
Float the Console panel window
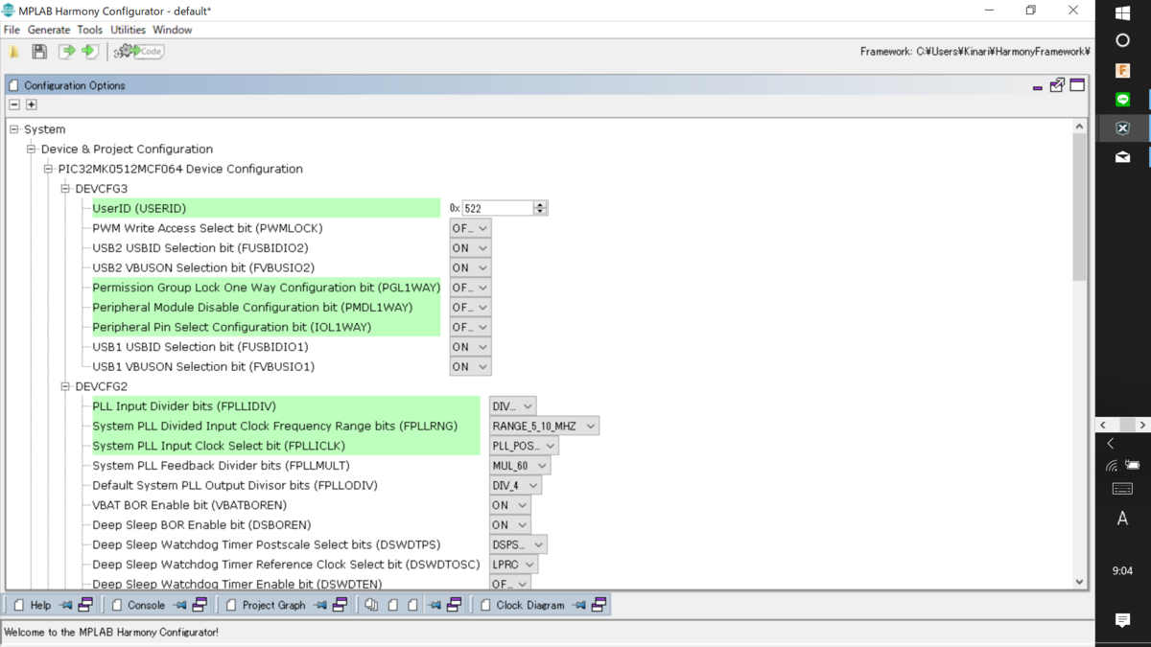coord(200,605)
